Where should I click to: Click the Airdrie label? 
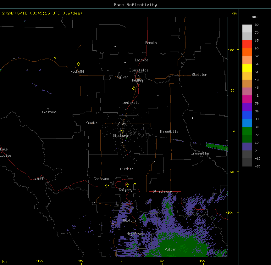pos(127,169)
